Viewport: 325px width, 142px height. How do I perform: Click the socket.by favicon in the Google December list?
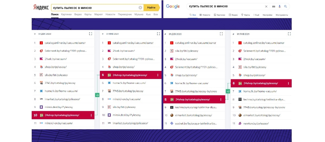coord(172,123)
